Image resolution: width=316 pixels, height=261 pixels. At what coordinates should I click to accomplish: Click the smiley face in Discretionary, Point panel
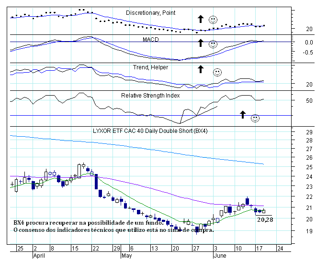pos(213,20)
